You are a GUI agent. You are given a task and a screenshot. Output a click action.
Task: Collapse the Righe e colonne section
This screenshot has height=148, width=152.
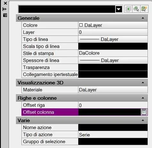[143, 98]
